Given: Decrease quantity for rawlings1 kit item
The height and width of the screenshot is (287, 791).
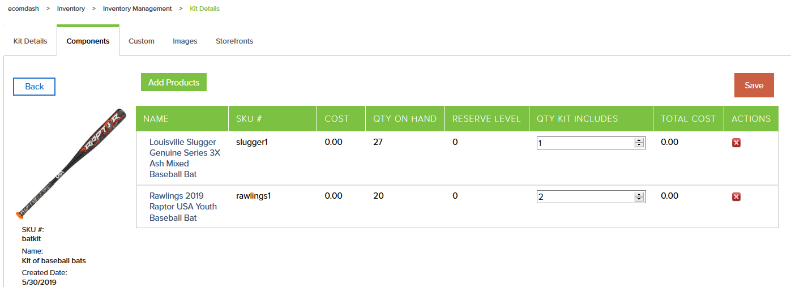Looking at the screenshot, I should click(x=640, y=199).
